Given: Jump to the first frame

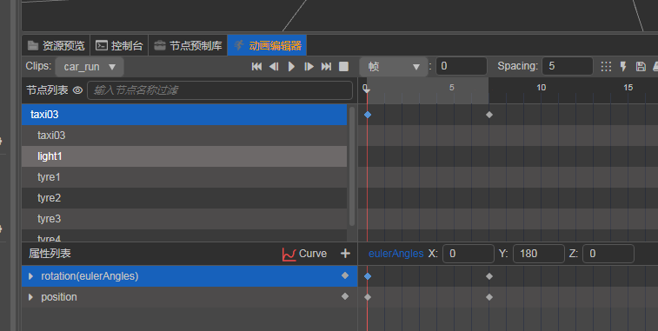Looking at the screenshot, I should [256, 67].
